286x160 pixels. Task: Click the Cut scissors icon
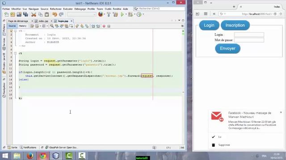(x=34, y=14)
